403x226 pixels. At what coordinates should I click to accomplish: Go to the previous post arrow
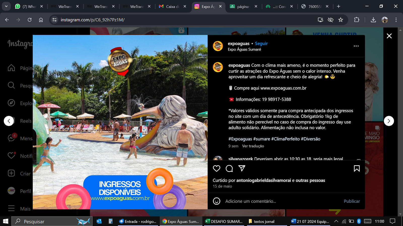point(9,121)
